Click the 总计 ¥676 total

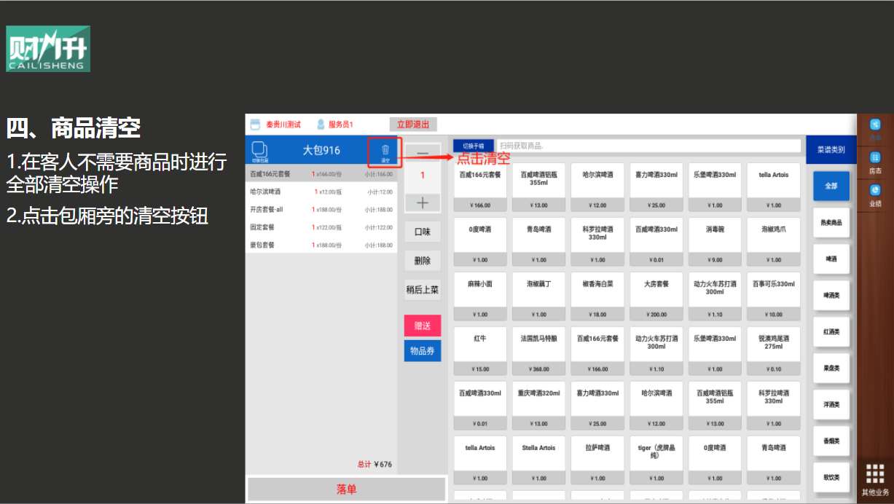point(375,464)
